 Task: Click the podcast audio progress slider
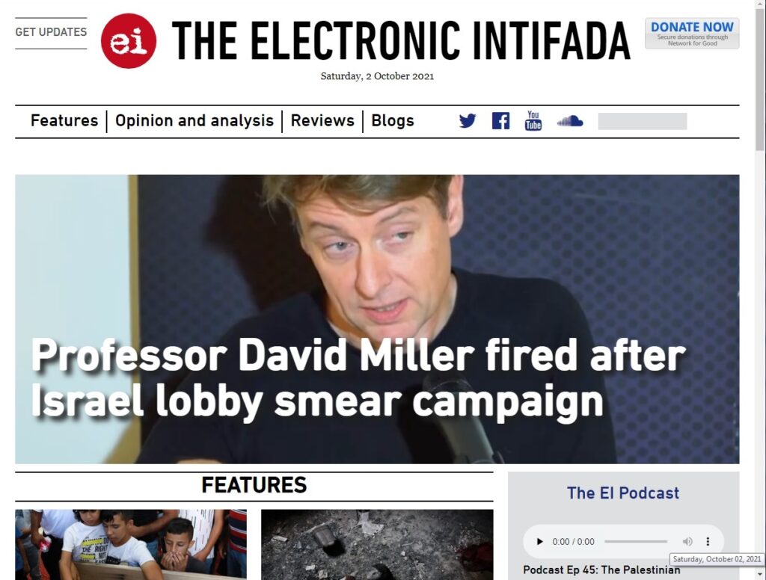click(636, 541)
